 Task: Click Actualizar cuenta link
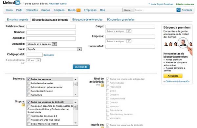click(57, 4)
